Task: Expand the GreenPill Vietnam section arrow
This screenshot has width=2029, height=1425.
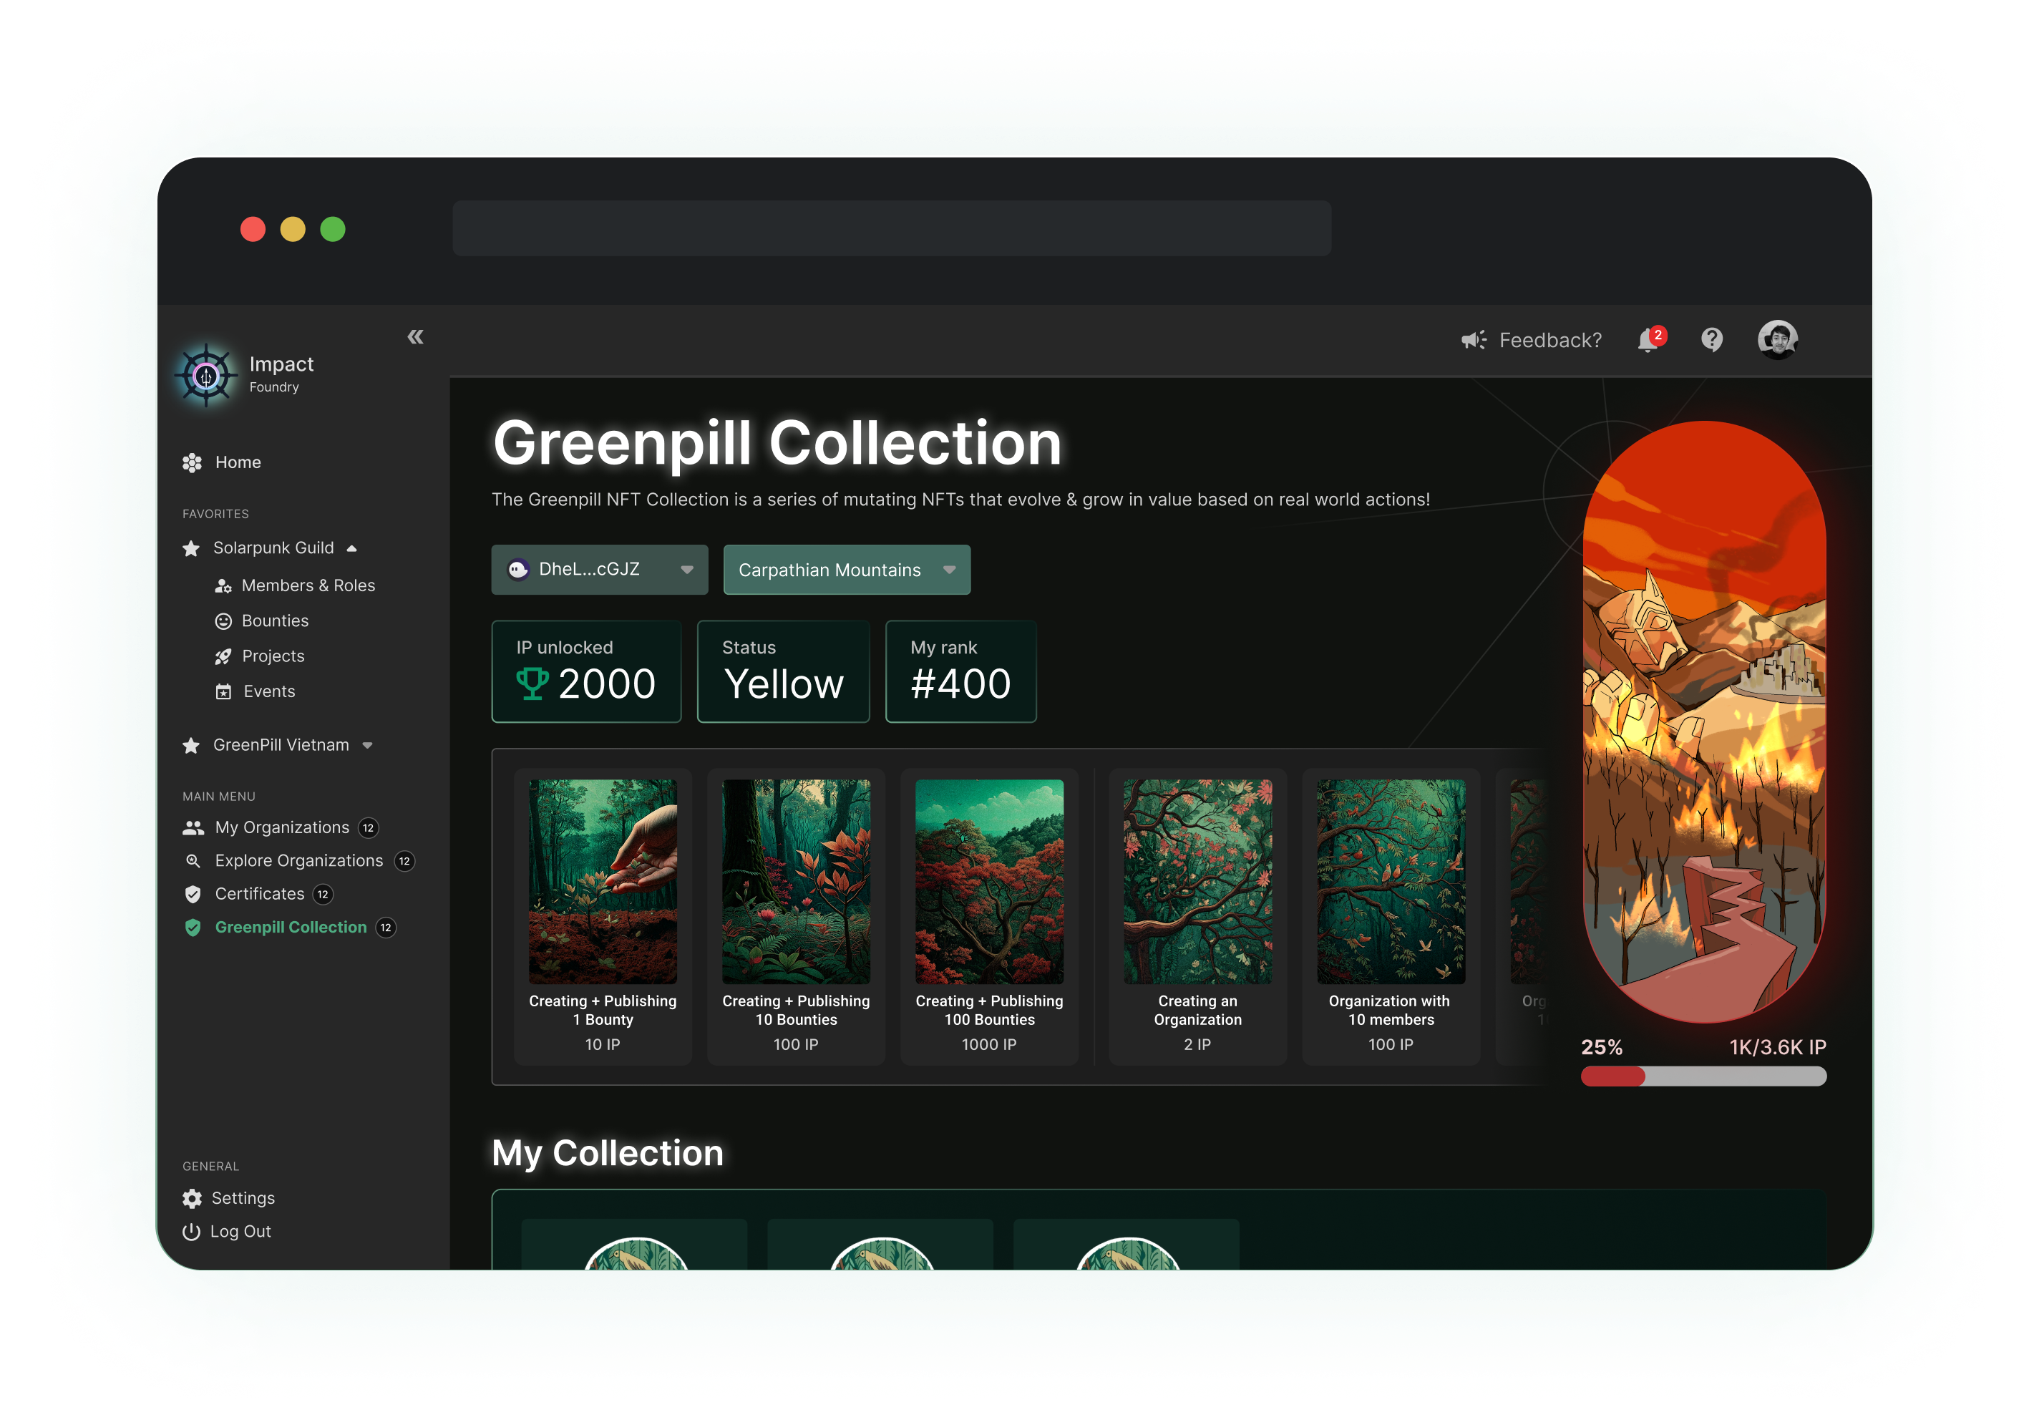Action: click(368, 745)
